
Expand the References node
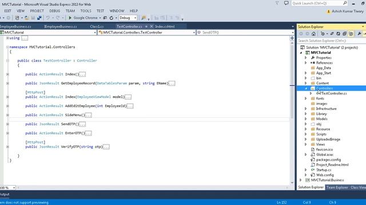(306, 63)
